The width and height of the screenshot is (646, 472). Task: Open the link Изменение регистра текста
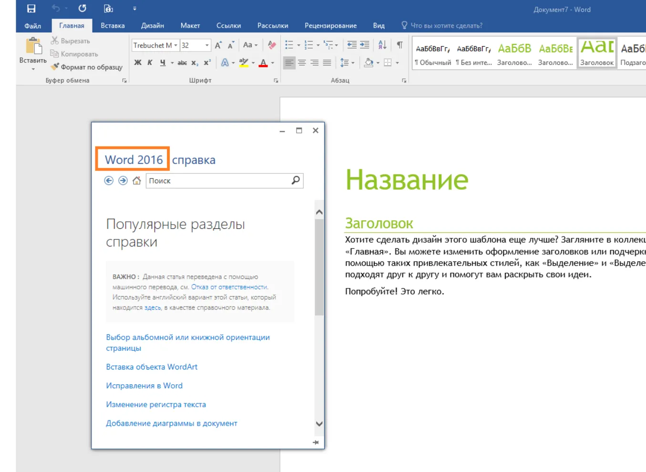[156, 404]
